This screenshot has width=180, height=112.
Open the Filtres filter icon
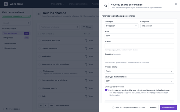(x=84, y=27)
